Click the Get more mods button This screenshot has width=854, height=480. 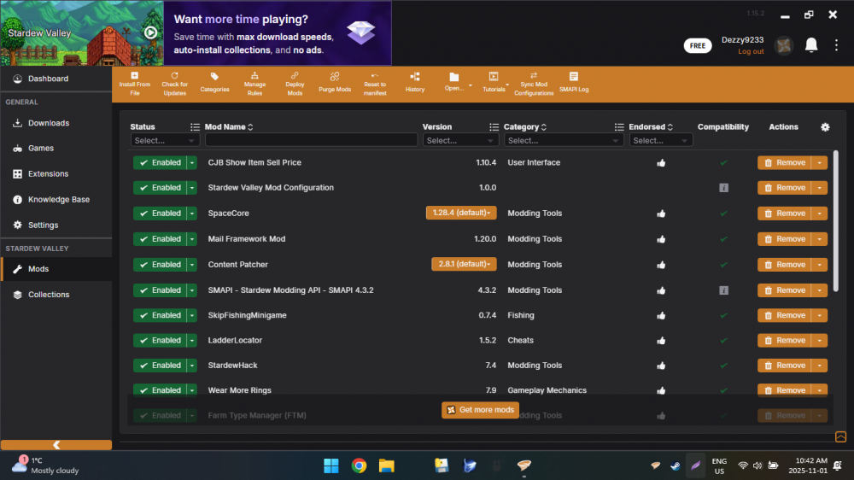click(480, 410)
